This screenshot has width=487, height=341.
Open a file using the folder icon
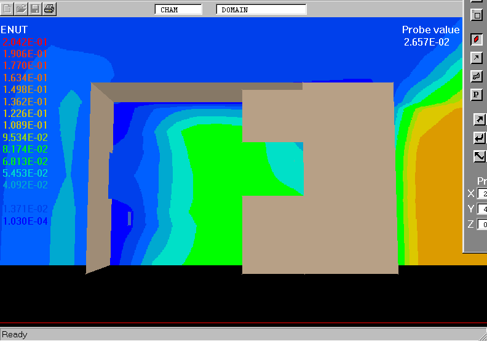(x=22, y=9)
